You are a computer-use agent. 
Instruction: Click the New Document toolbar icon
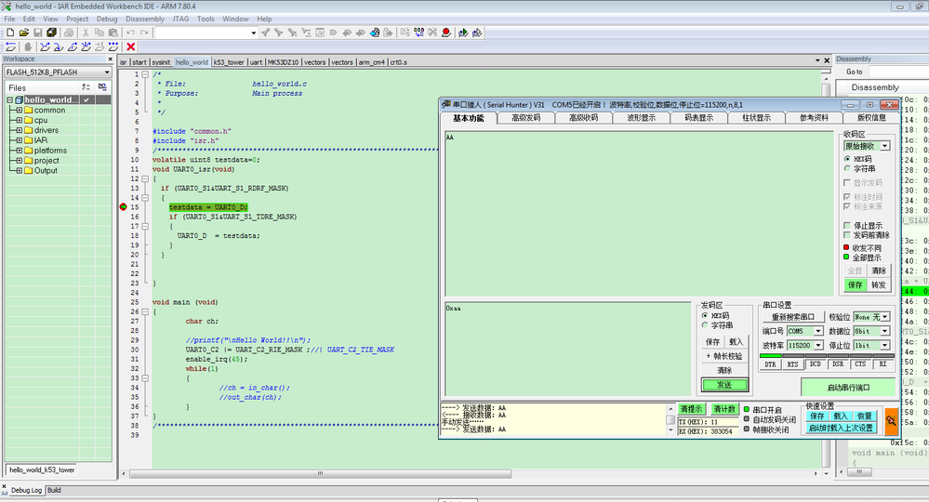pyautogui.click(x=10, y=33)
